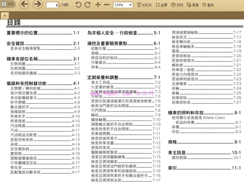This screenshot has height=185, width=244.
Task: Click the back navigation arrow
Action: pyautogui.click(x=24, y=4)
